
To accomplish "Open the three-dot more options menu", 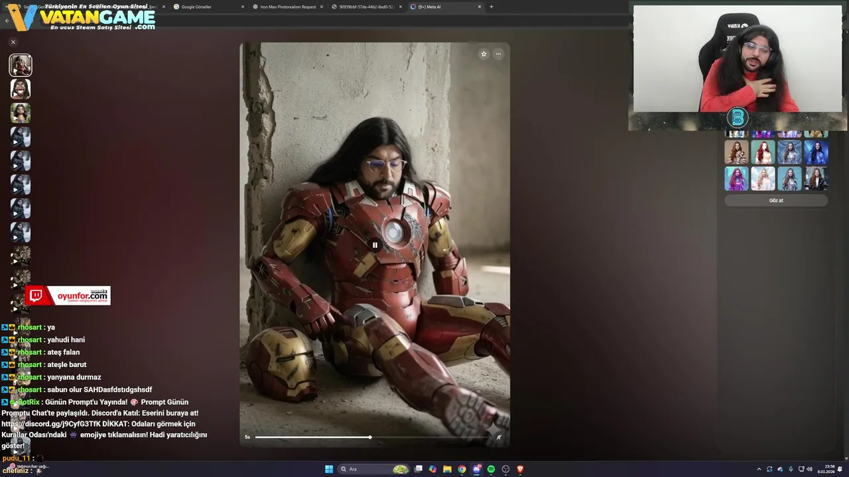I will [x=498, y=54].
